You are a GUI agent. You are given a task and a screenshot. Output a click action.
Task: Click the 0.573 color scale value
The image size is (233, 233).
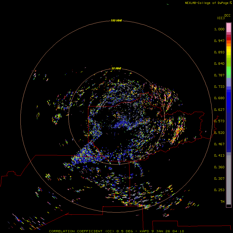pyautogui.click(x=219, y=121)
